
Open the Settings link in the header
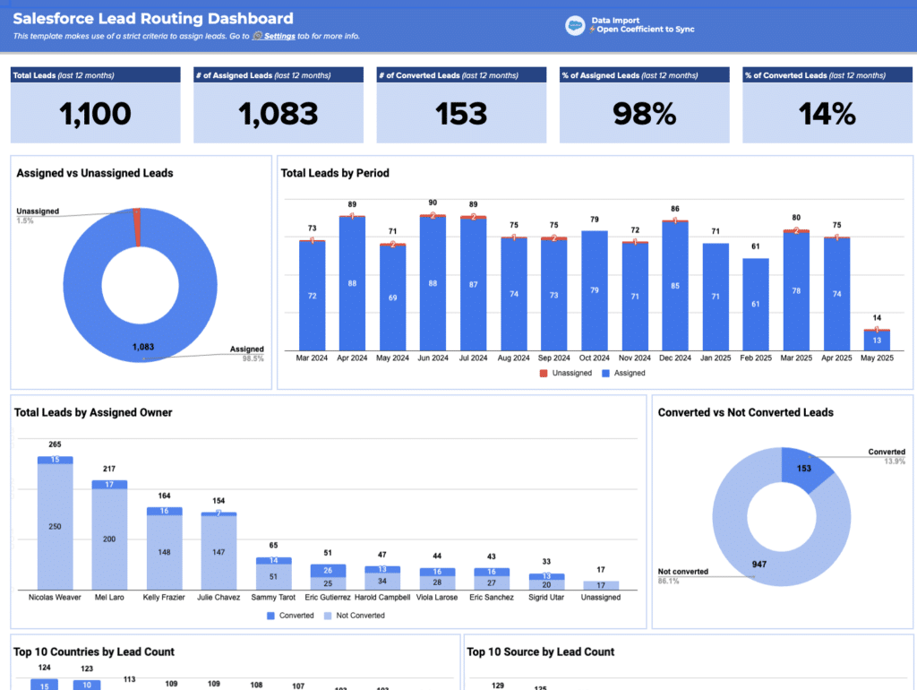[x=279, y=36]
